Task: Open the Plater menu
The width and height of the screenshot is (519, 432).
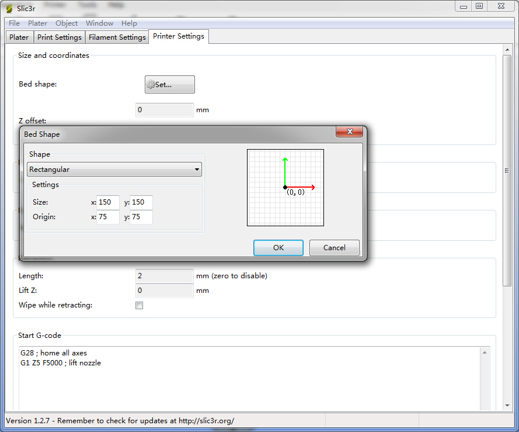Action: coord(37,23)
